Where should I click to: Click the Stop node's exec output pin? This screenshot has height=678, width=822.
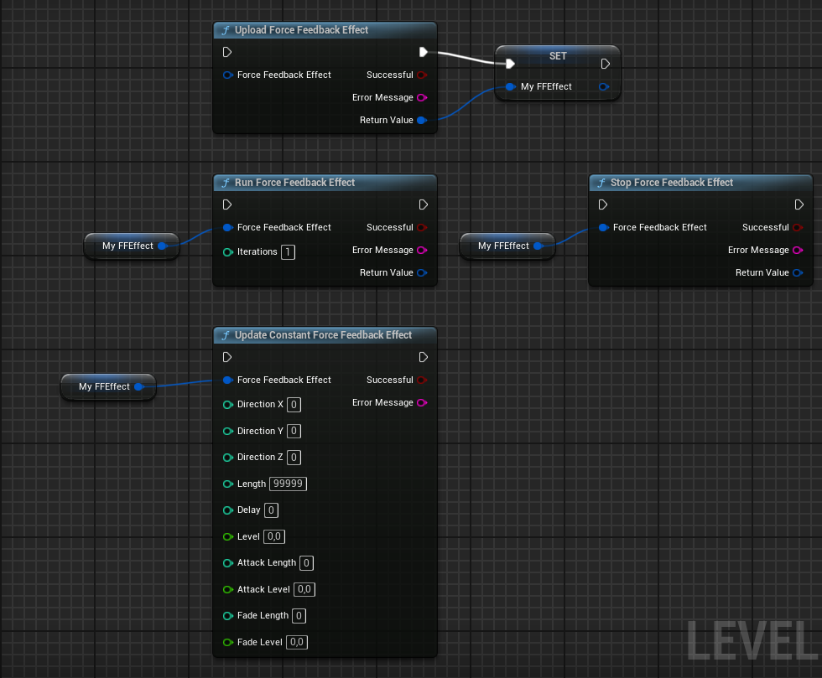799,204
